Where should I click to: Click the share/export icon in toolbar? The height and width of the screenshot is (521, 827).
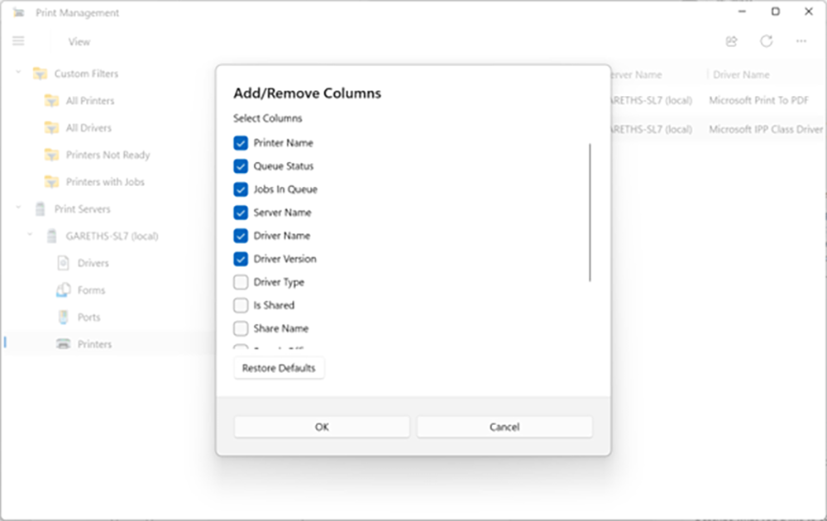pyautogui.click(x=732, y=41)
